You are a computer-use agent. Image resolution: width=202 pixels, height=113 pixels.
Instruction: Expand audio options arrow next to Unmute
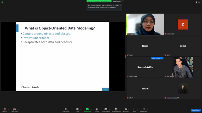[x=8, y=109]
